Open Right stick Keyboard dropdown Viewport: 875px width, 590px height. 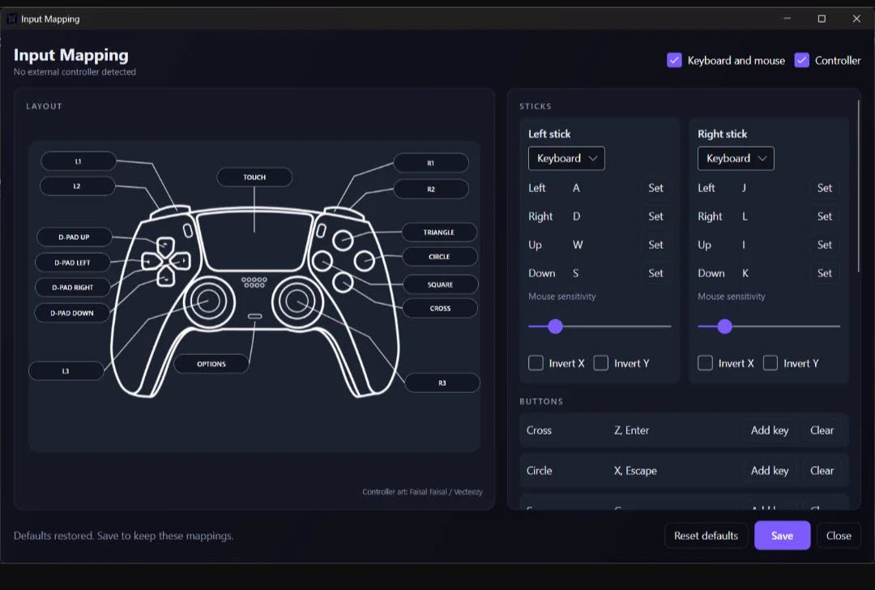pos(736,159)
